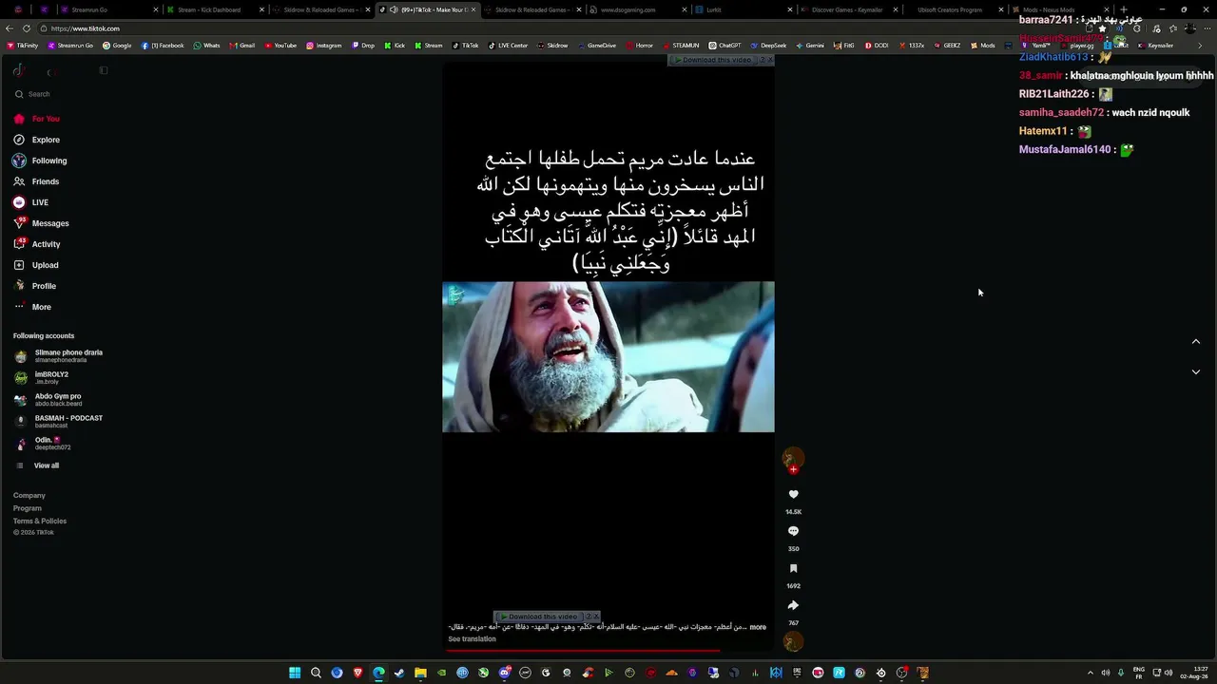Share the video with arrow icon
This screenshot has width=1217, height=684.
(x=793, y=605)
